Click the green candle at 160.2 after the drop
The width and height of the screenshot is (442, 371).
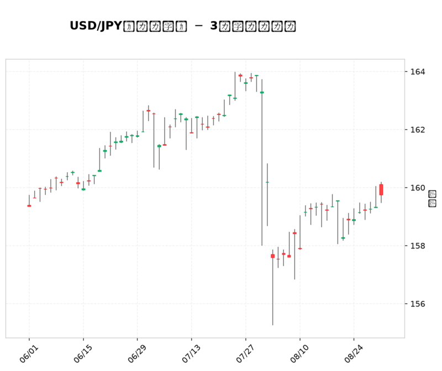267,182
